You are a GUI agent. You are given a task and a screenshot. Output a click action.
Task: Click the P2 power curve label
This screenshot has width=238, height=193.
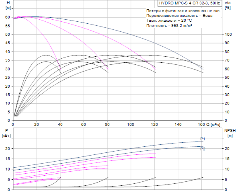pos(203,149)
